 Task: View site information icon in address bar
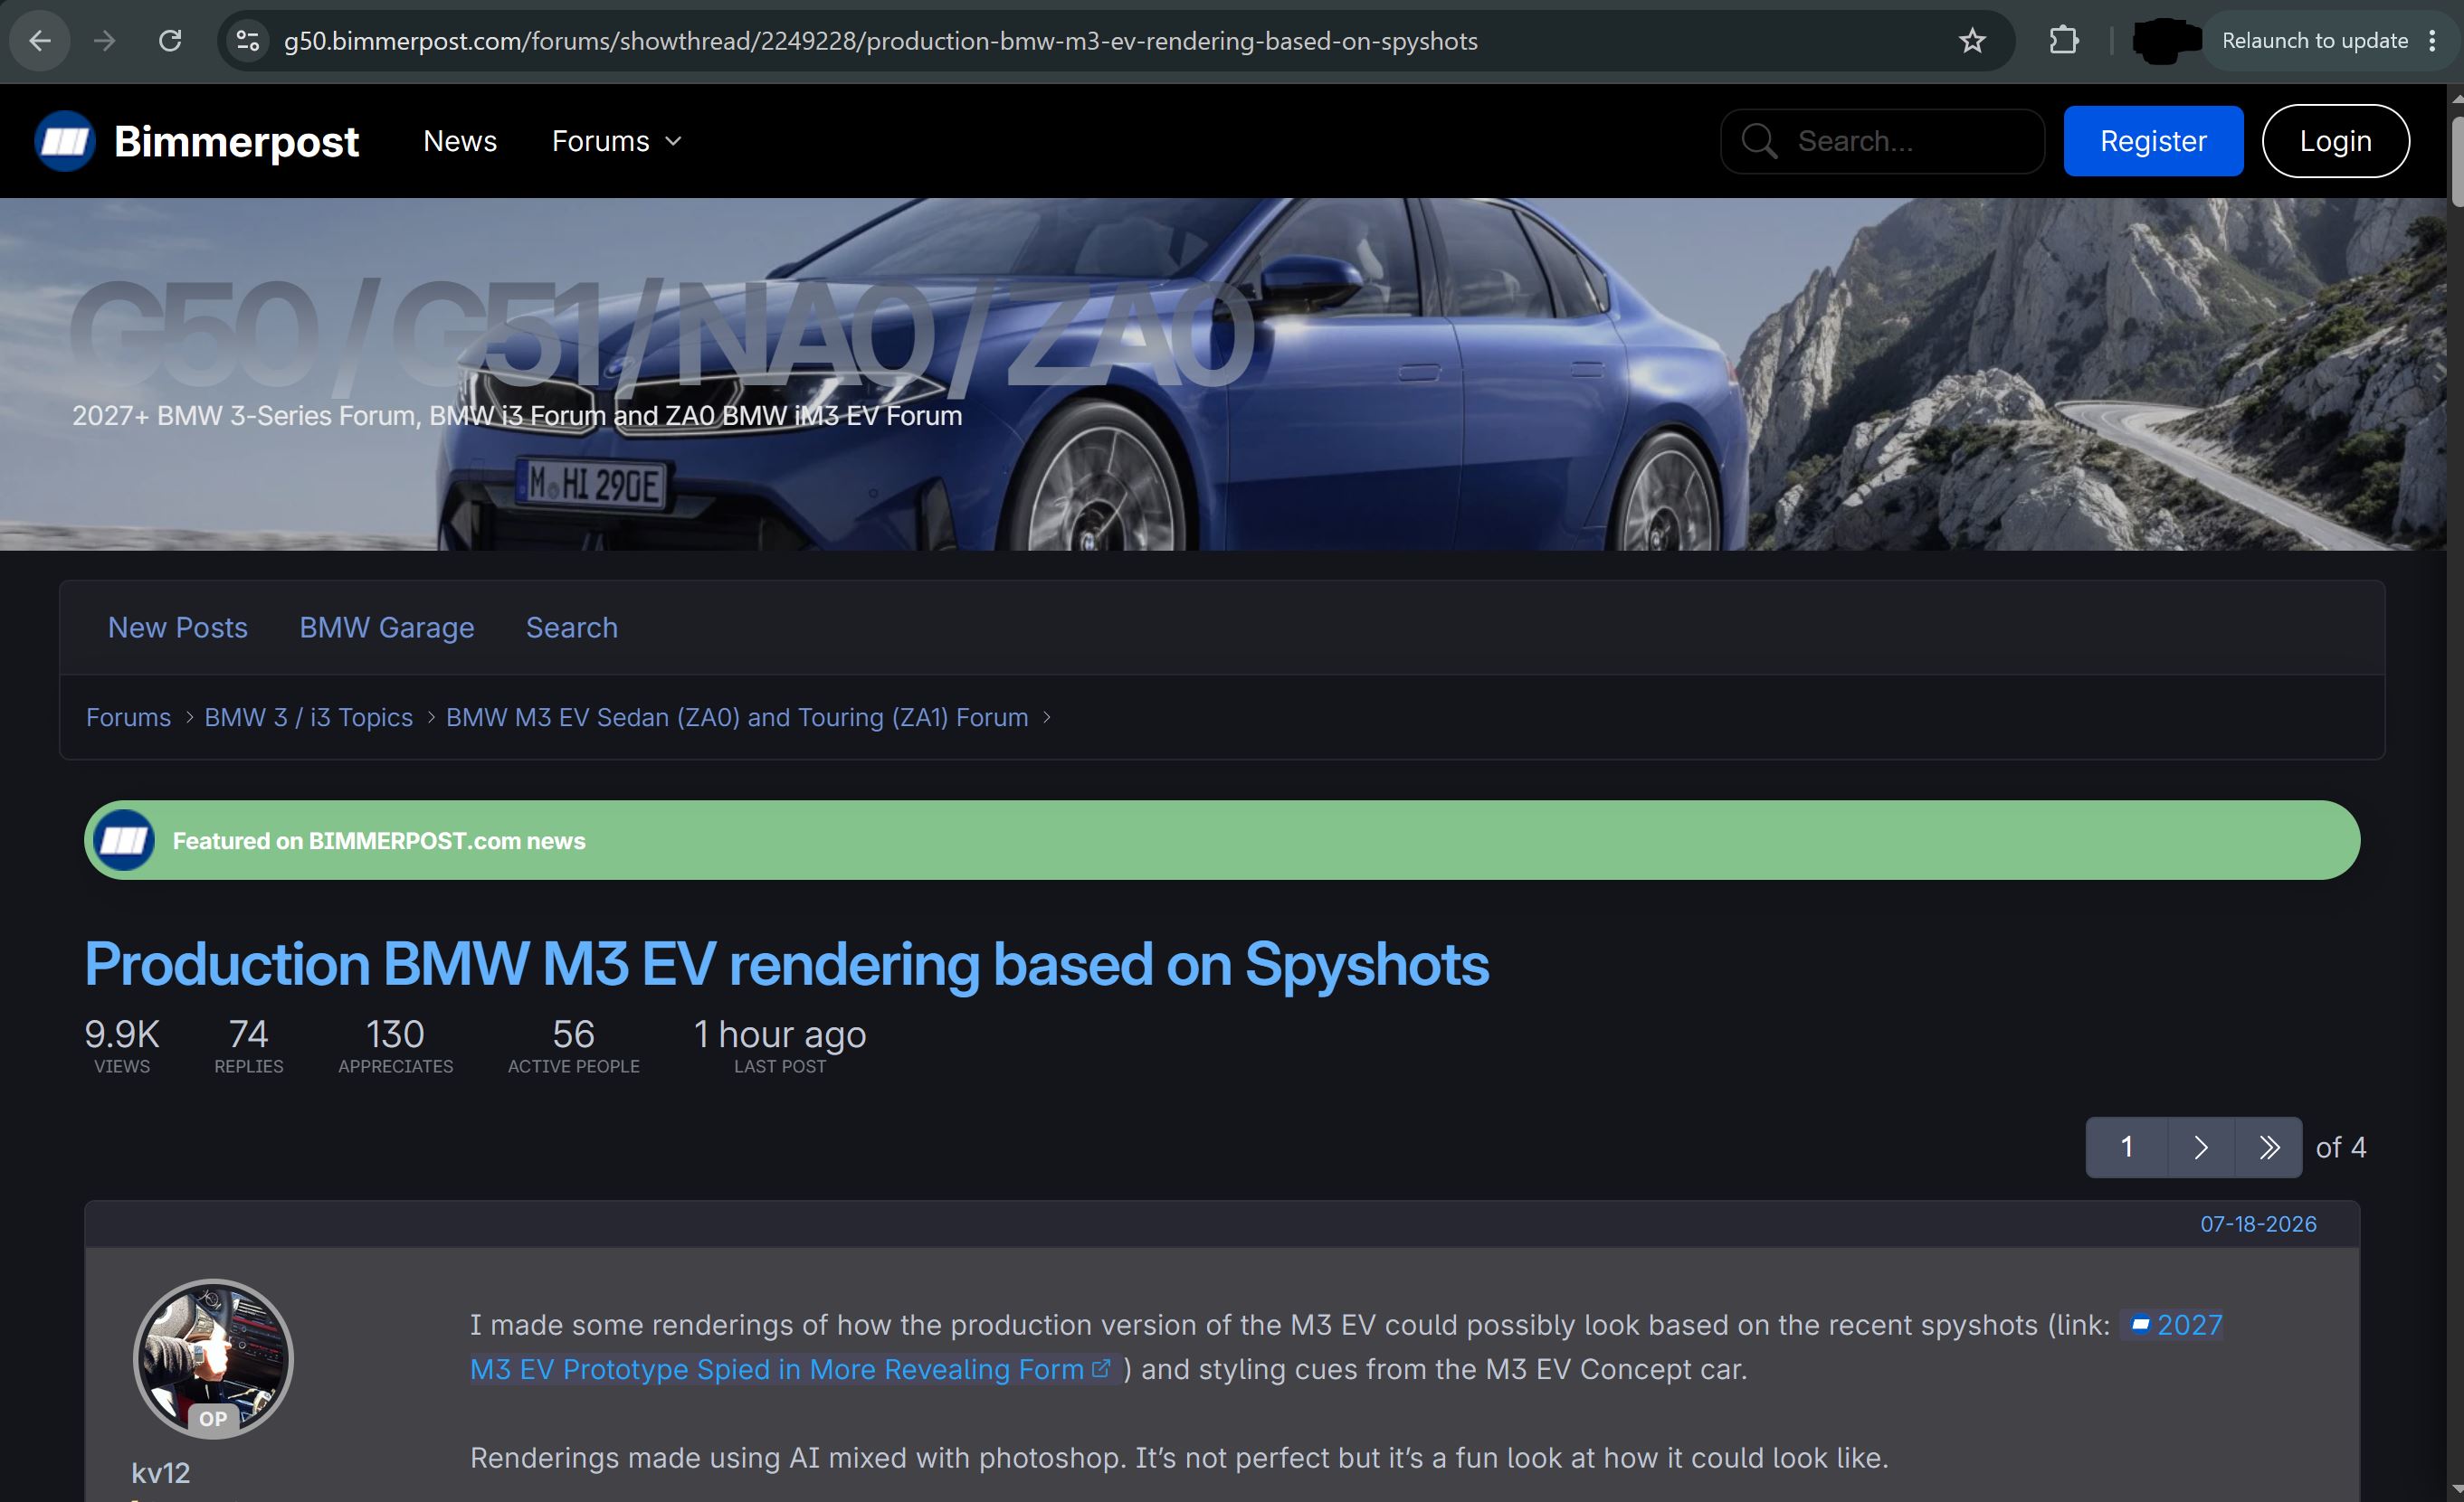pos(247,41)
